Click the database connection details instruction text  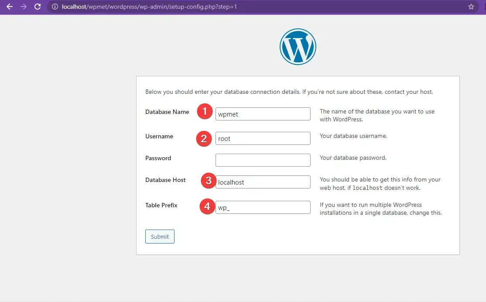point(289,92)
